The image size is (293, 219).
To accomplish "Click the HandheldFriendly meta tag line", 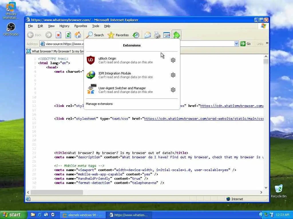I will 101,179.
